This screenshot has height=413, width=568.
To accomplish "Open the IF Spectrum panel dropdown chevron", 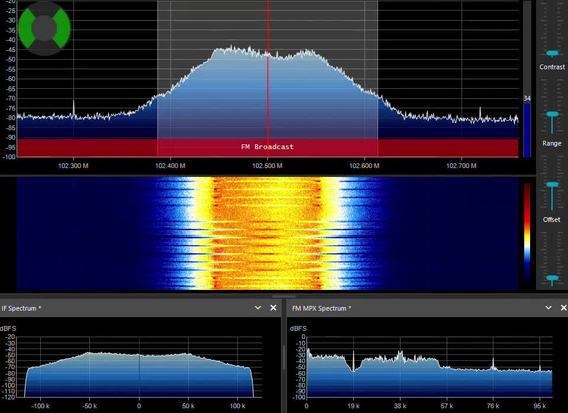I will (257, 308).
